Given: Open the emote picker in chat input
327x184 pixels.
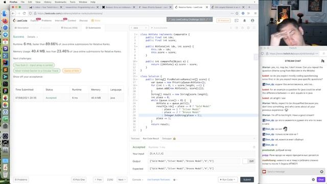Looking at the screenshot, I should 321,172.
